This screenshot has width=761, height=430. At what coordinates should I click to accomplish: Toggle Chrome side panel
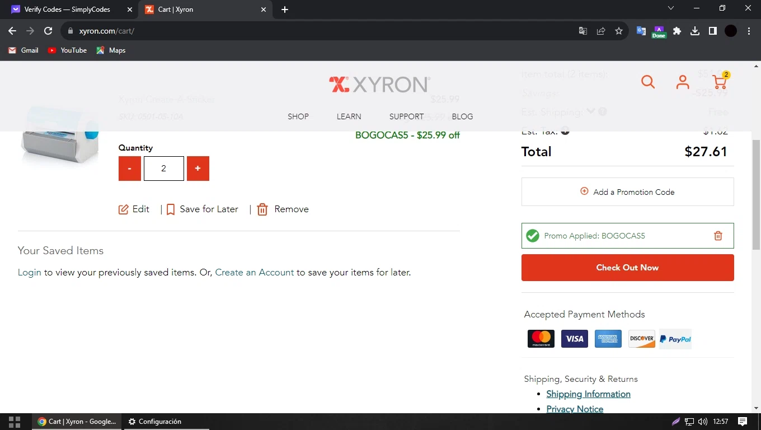tap(713, 31)
